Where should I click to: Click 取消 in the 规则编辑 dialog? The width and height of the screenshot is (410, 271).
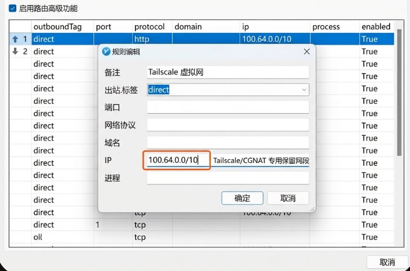click(x=288, y=198)
